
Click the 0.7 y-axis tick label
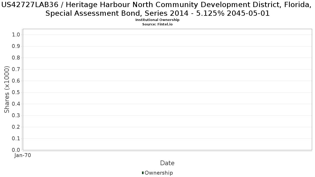click(16, 69)
